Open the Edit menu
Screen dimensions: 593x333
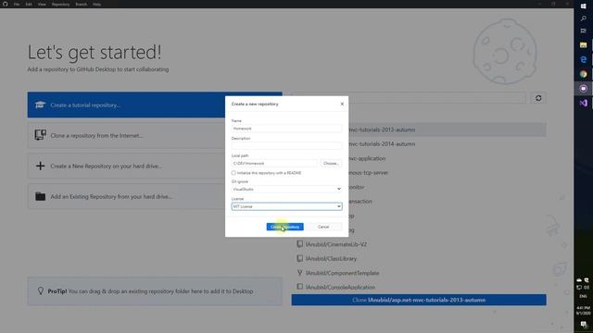29,4
